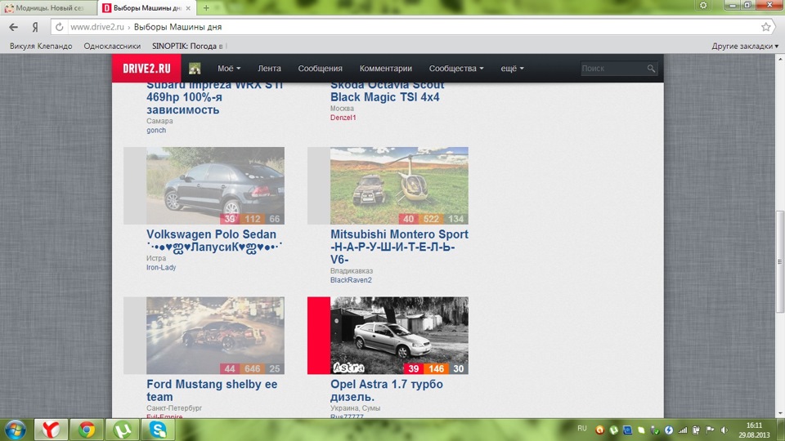
Task: Open Skoda Octavia Scout Black Magic link
Action: [x=387, y=91]
